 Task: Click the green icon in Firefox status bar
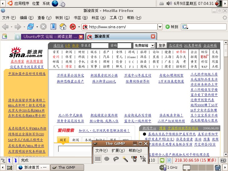coord(162,160)
